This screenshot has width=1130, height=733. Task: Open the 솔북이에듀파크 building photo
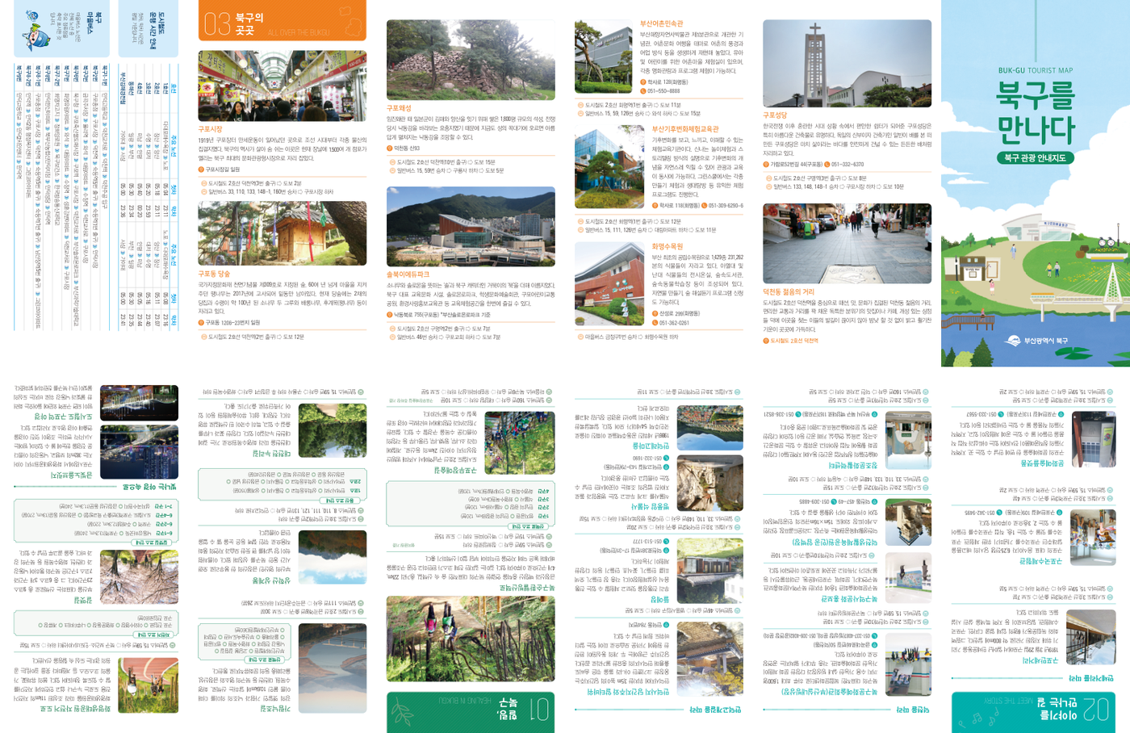point(471,227)
